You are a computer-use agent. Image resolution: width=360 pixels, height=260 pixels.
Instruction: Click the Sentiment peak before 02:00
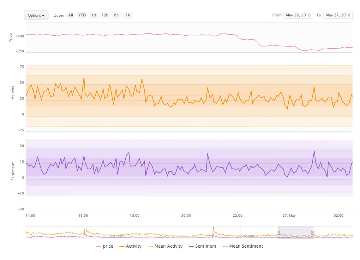[x=314, y=151]
